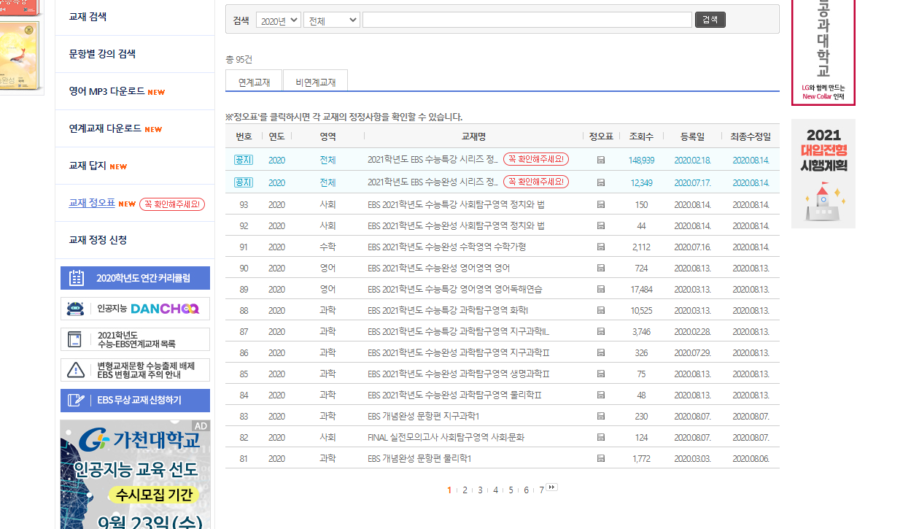
Task: Open the 정오표 icon for row 83
Action: click(x=601, y=416)
